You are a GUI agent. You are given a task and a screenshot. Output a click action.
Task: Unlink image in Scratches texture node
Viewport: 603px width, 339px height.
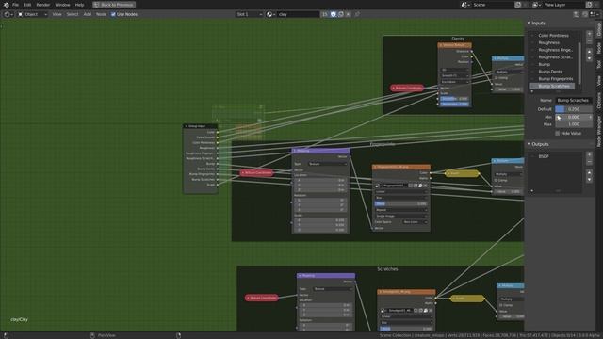[x=431, y=310]
